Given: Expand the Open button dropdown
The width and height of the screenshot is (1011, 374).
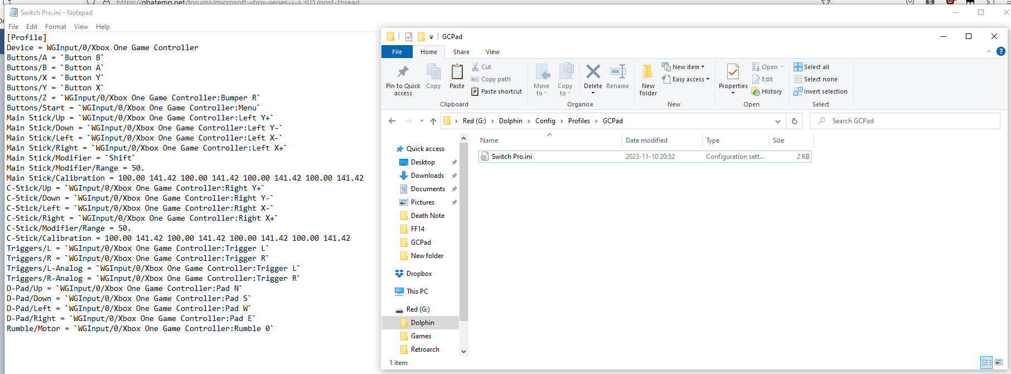Looking at the screenshot, I should (x=782, y=67).
